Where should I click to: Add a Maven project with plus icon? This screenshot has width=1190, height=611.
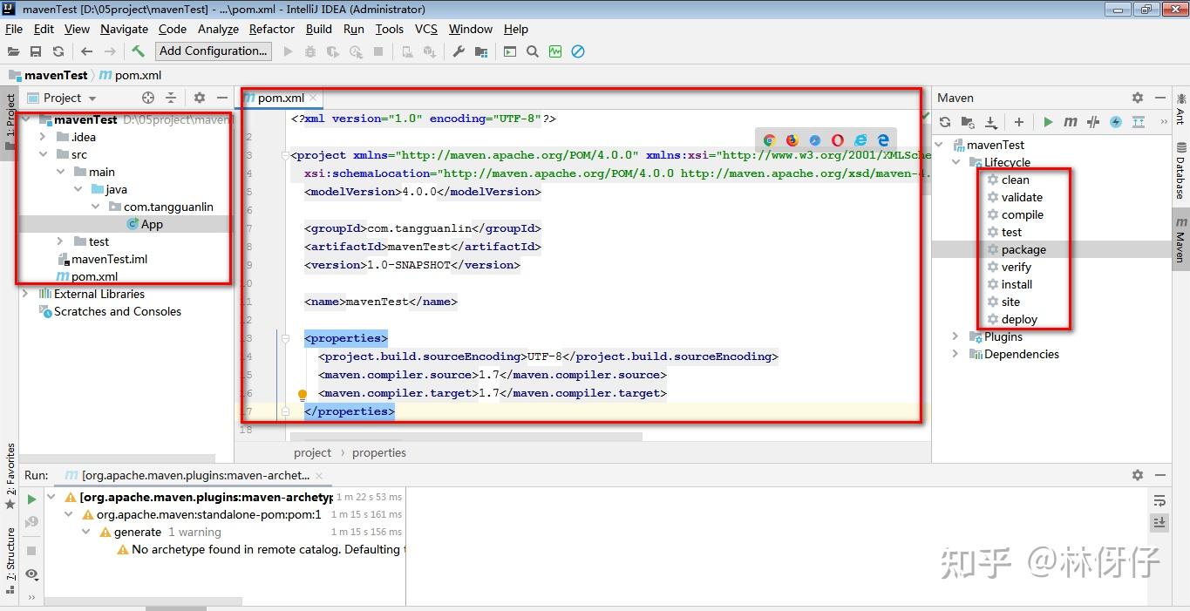pyautogui.click(x=1019, y=122)
